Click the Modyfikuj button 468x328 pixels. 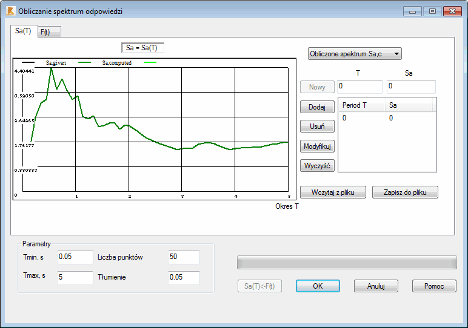(x=317, y=146)
